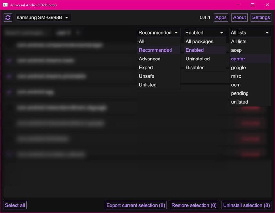Open the All lists dropdown arrow
Screen dimensions: 275x213
(267, 33)
